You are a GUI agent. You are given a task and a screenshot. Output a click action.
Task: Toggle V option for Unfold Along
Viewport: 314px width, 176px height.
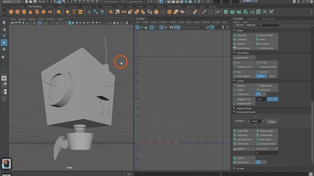(264, 94)
